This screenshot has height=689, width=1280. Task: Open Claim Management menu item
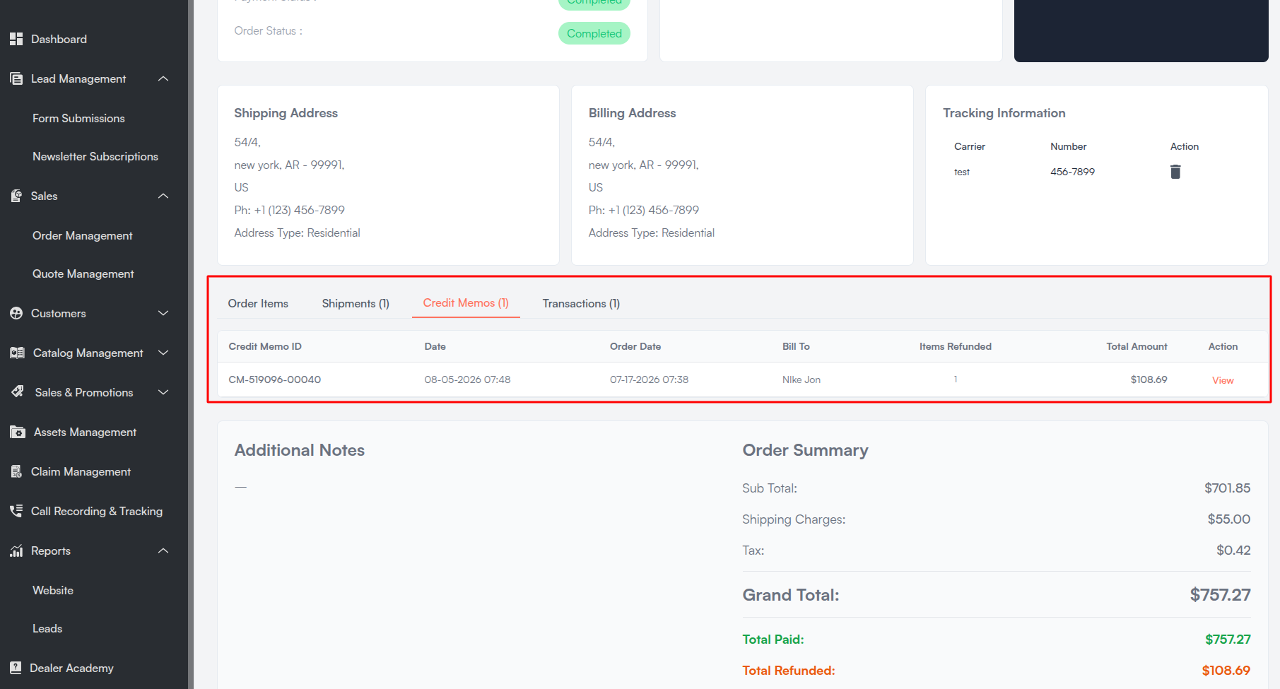coord(81,471)
